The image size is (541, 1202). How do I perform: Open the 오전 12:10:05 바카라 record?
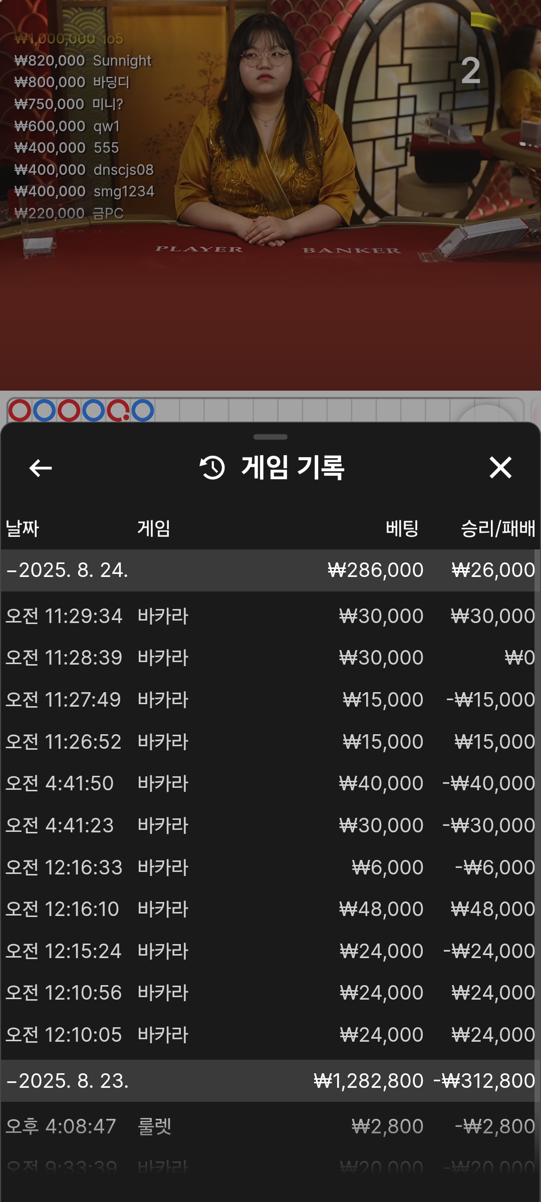270,1035
